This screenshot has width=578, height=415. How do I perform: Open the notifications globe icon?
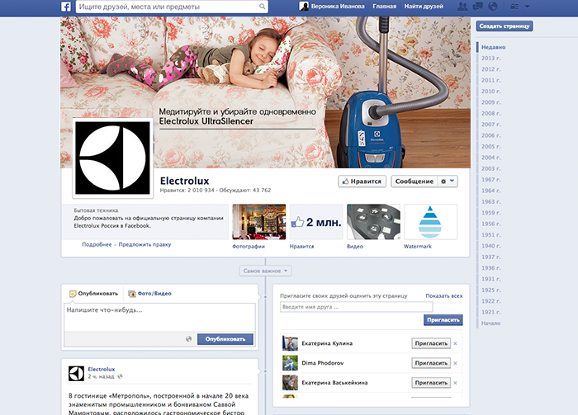click(492, 7)
